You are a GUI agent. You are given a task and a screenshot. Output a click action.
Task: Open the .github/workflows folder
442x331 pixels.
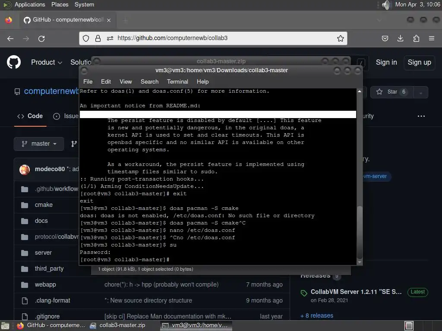tap(56, 189)
